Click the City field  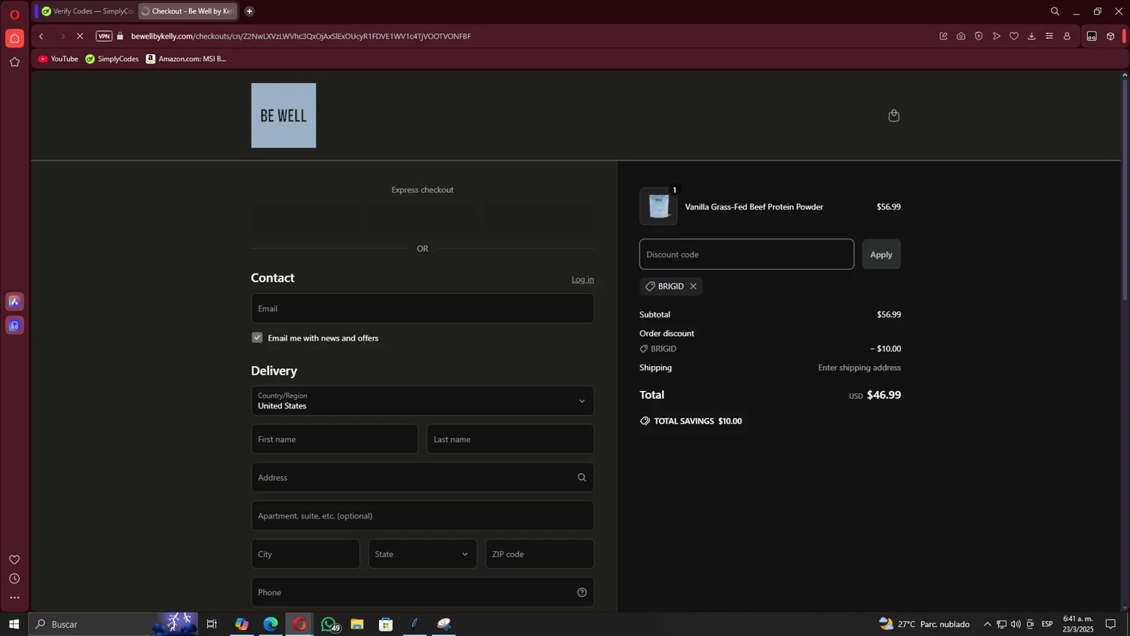pyautogui.click(x=305, y=554)
